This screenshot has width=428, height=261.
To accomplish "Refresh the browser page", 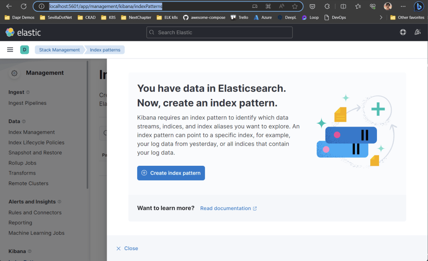I will (23, 6).
